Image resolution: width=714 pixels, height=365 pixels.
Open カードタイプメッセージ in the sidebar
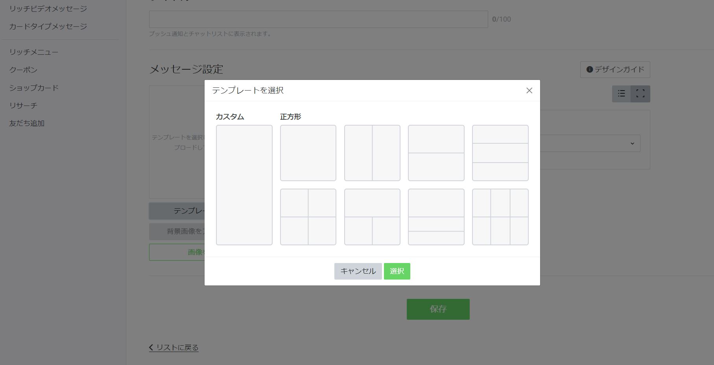click(48, 26)
